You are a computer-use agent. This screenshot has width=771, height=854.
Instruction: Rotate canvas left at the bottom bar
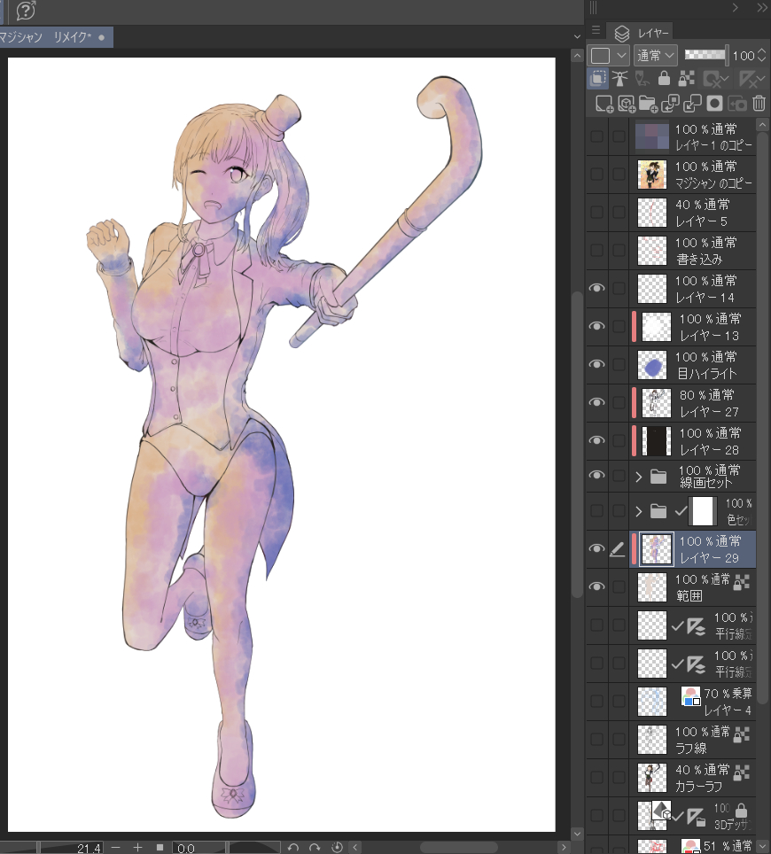click(x=292, y=848)
